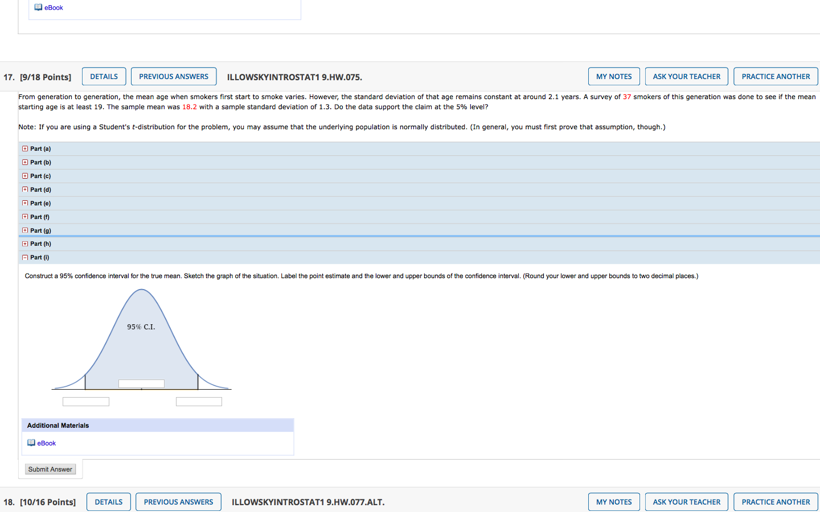820x512 pixels.
Task: Click the 18. [10/16 Points] score label
Action: [x=40, y=502]
